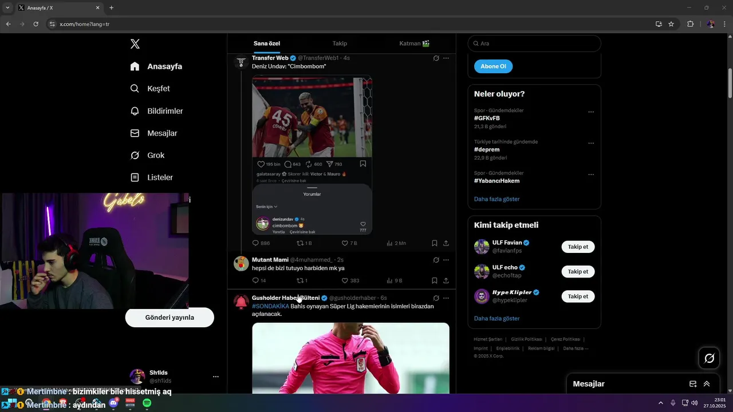Open the #GFKvFB trending topic
Screen dimensions: 733x412
487,118
